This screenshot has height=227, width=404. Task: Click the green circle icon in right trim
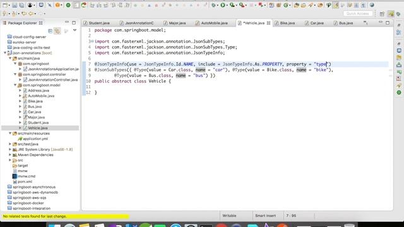[x=399, y=93]
